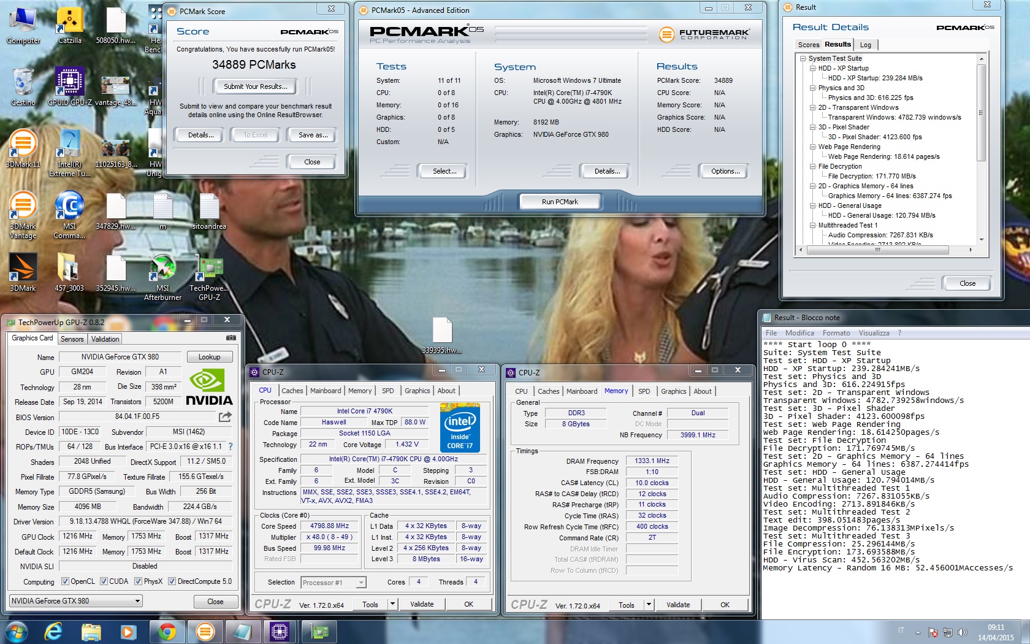This screenshot has width=1030, height=644.
Task: Switch to the Validation tab in GPU-Z
Action: coord(105,339)
